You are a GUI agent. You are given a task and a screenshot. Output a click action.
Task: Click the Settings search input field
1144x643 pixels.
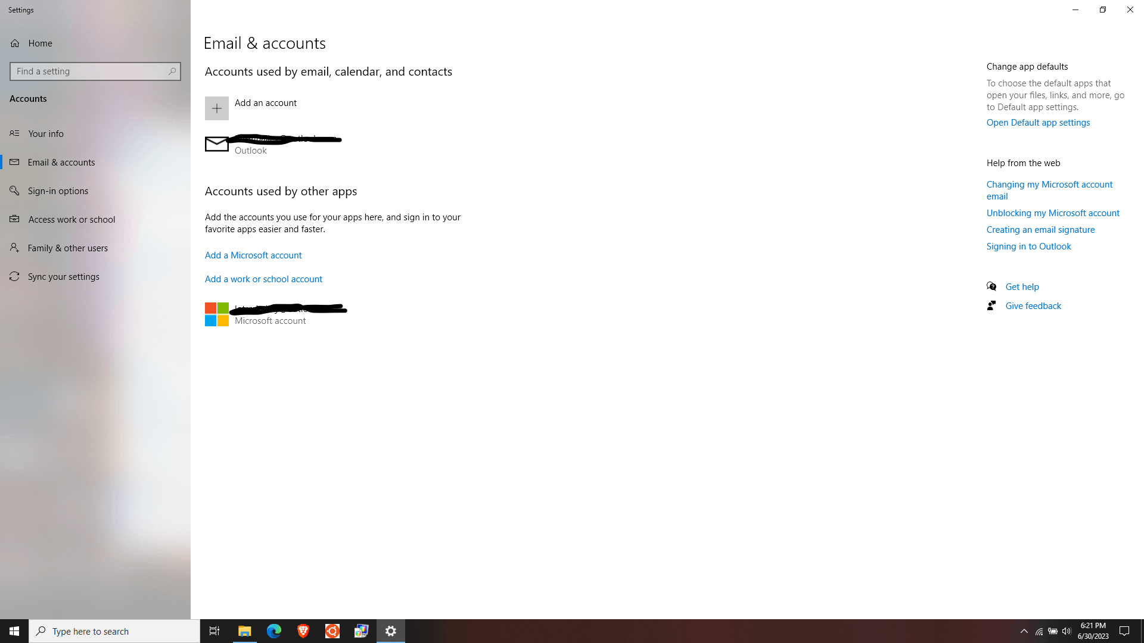(95, 71)
